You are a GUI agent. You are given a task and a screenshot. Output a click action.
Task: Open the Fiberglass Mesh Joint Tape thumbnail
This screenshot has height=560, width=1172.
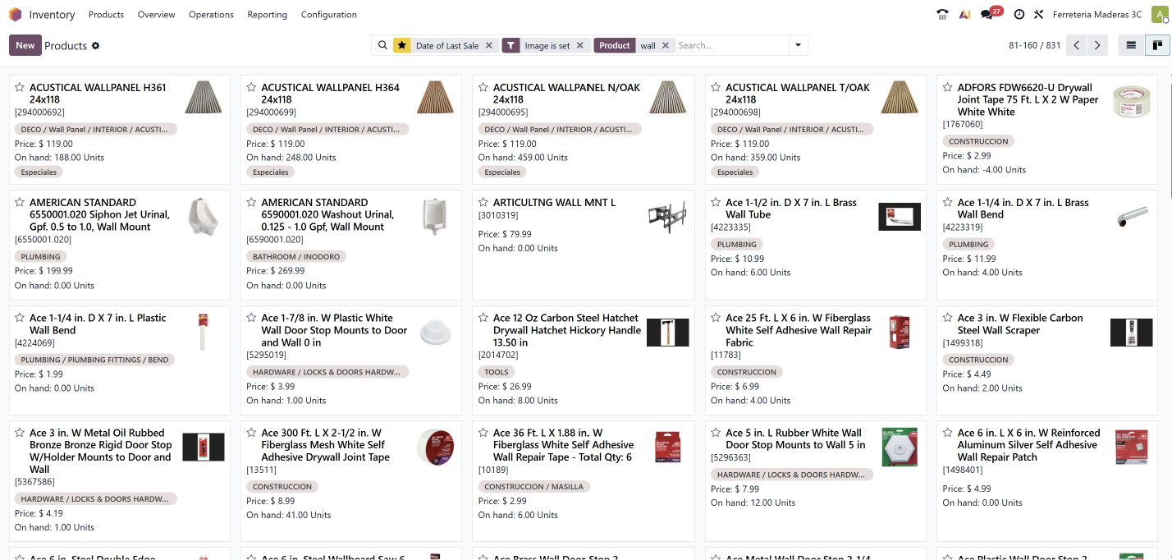click(x=435, y=448)
